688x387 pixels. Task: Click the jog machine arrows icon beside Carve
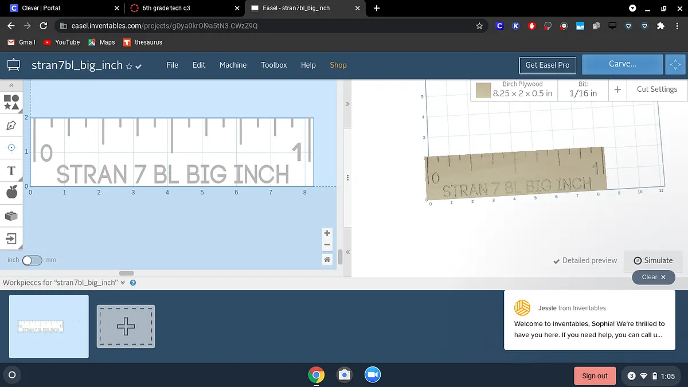coord(675,65)
